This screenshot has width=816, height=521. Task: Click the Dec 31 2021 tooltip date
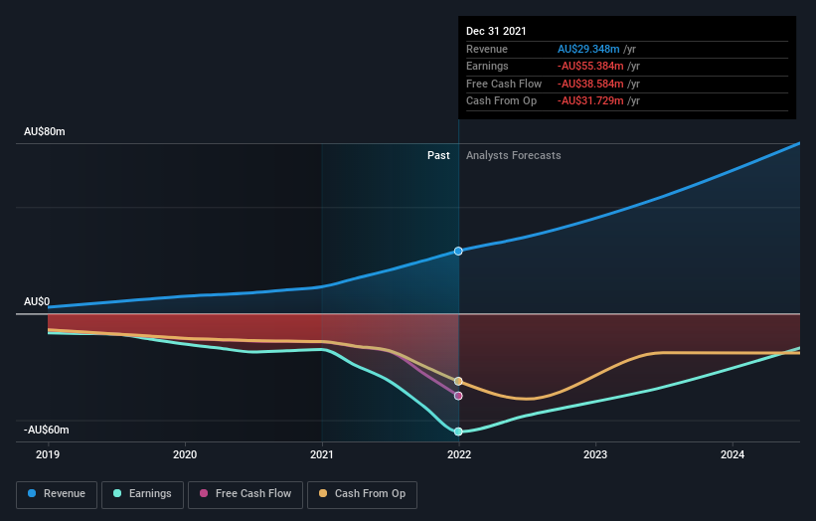(x=496, y=31)
